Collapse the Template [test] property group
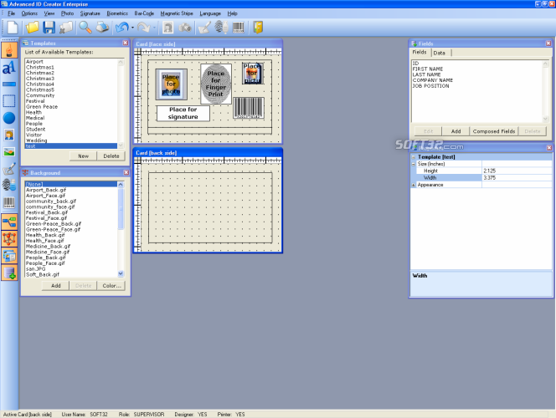Image resolution: width=556 pixels, height=418 pixels. tap(414, 157)
